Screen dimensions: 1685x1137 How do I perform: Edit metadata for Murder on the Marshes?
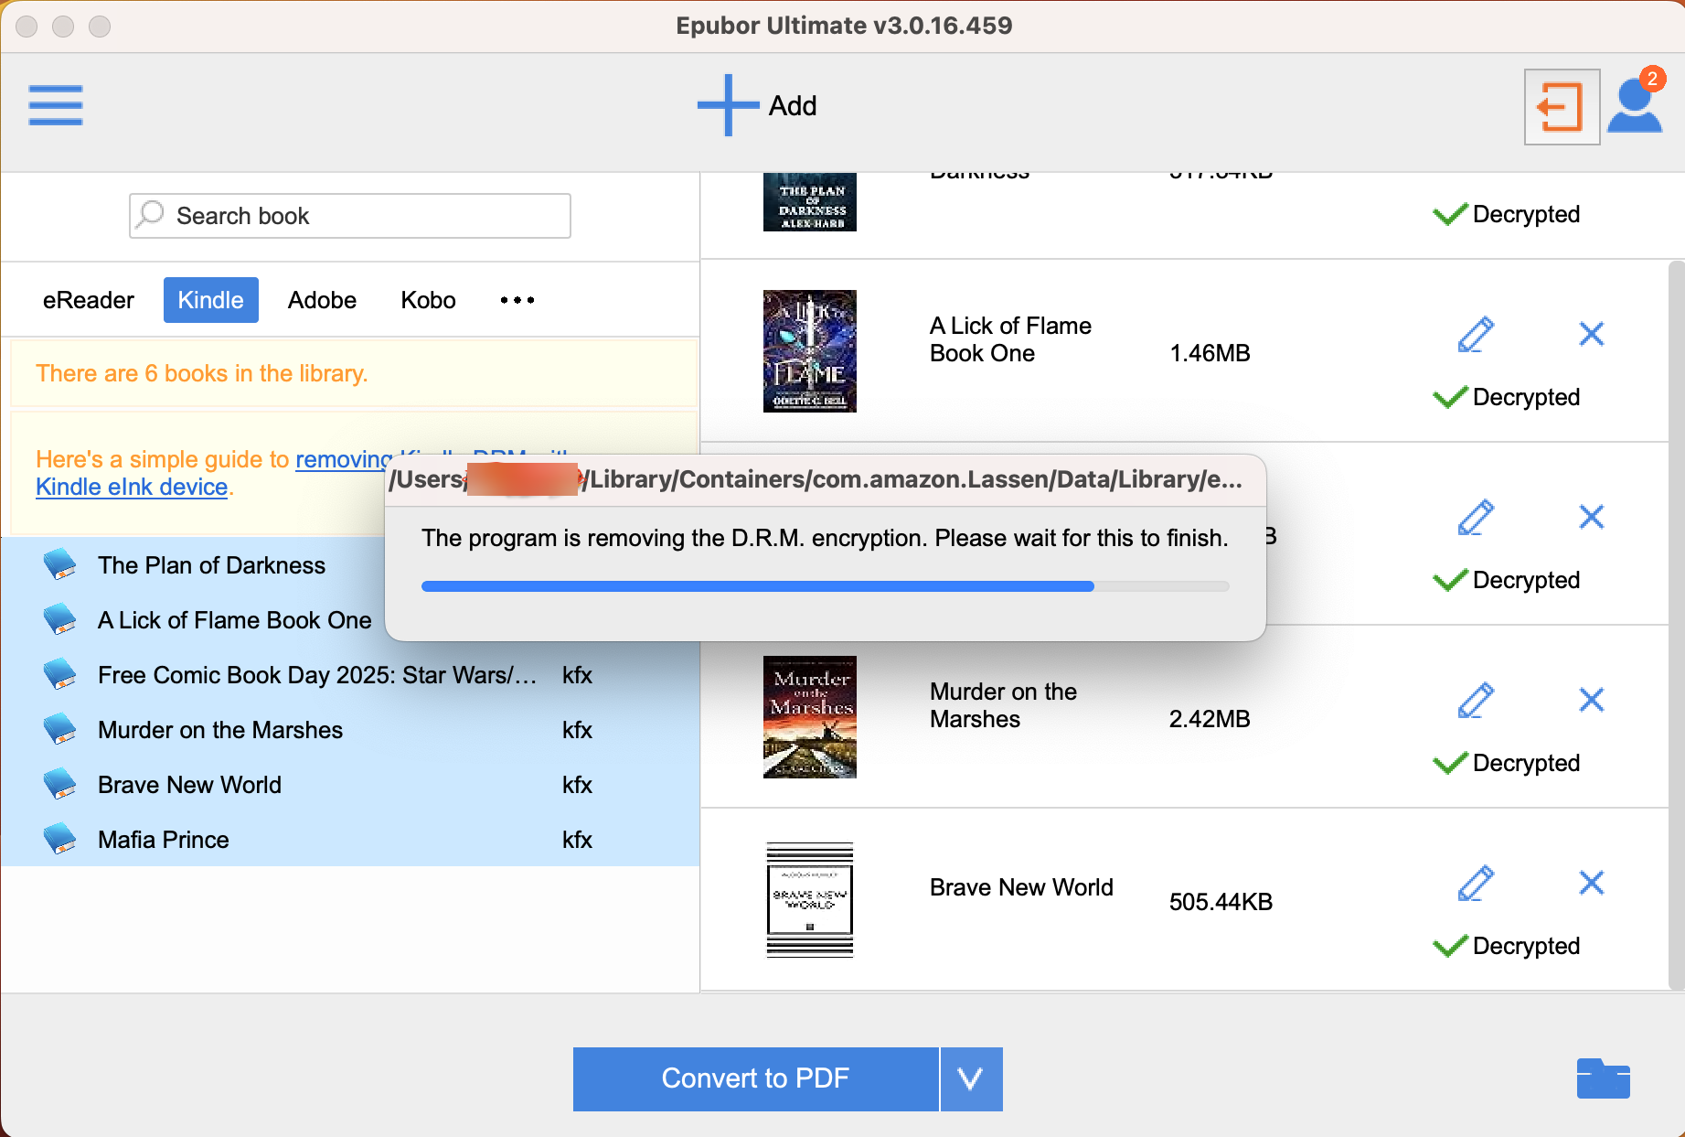click(1475, 701)
